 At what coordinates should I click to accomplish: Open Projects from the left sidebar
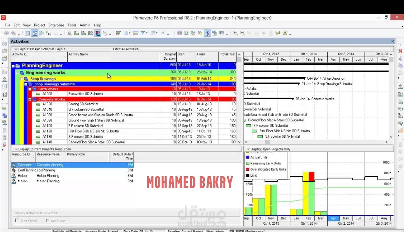5,72
